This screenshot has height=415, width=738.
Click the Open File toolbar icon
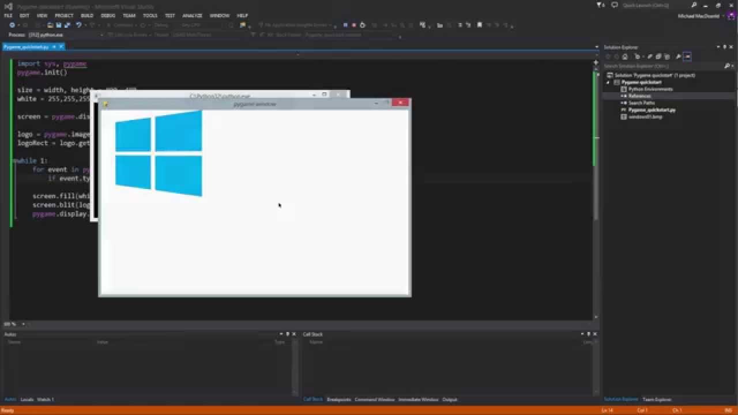tap(50, 25)
